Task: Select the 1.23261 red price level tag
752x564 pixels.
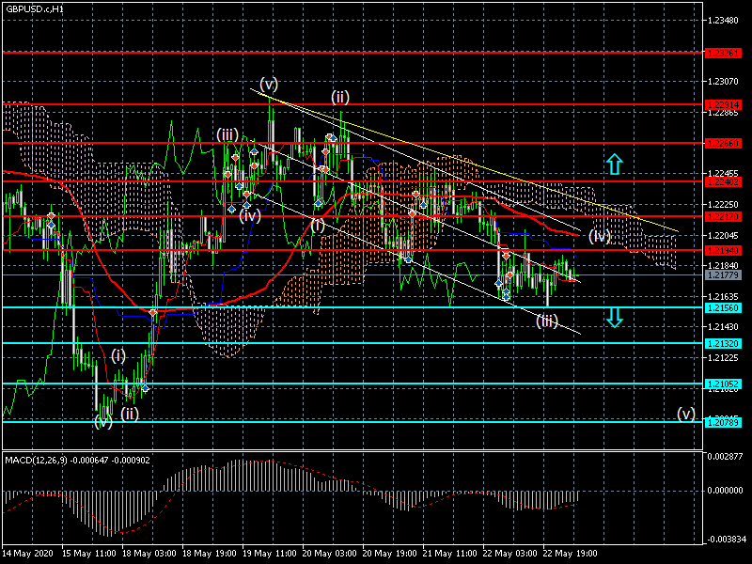Action: pyautogui.click(x=723, y=53)
